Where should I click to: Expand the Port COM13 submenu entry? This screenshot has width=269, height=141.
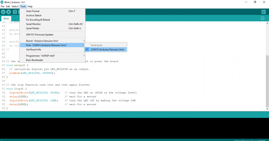pos(53,45)
